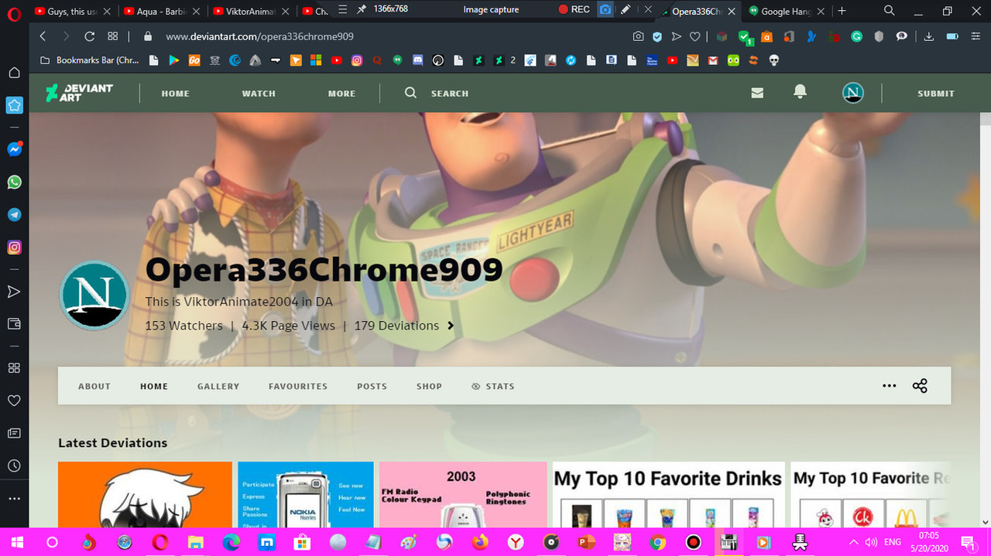Open the three-dot sidebar setup in the Opera sidebar

[x=14, y=498]
